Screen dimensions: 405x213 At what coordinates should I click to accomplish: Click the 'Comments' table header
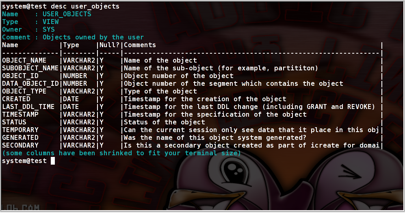pos(140,45)
